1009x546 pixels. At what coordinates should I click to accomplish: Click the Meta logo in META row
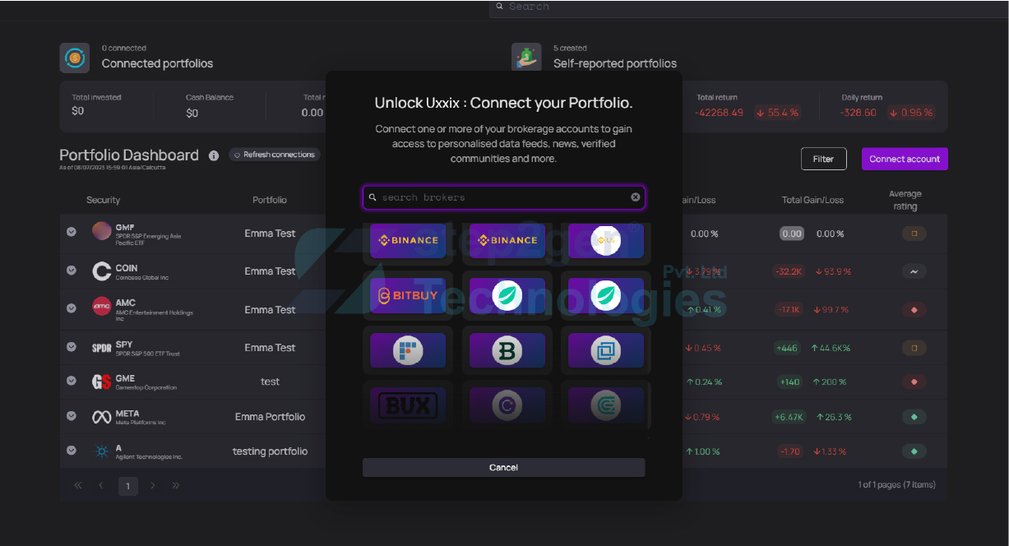[101, 417]
